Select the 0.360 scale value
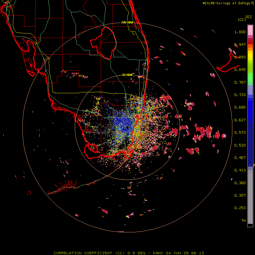255x255 pixels. tap(240, 183)
